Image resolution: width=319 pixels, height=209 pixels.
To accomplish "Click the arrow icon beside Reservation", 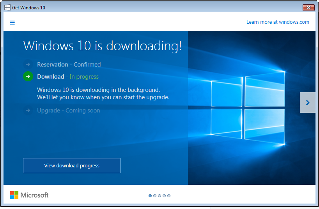I will tap(28, 65).
